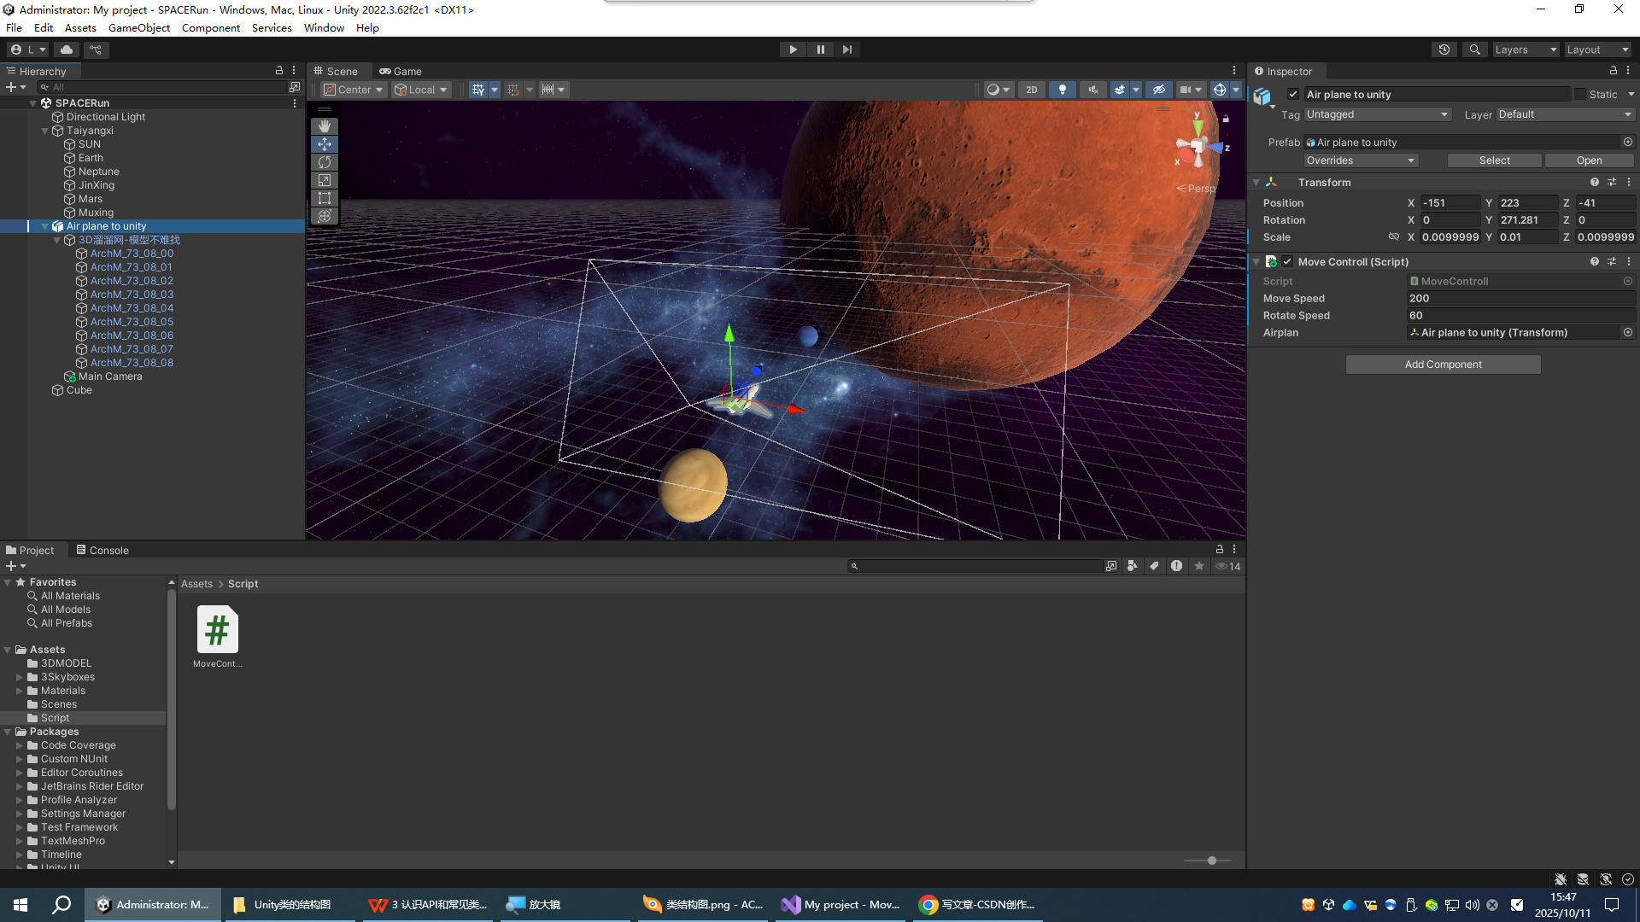Adjust the project icon size slider

point(1211,861)
